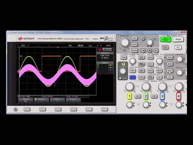Click the multiplexed scale knob beside Serial
The image size is (193, 145).
[180, 59]
